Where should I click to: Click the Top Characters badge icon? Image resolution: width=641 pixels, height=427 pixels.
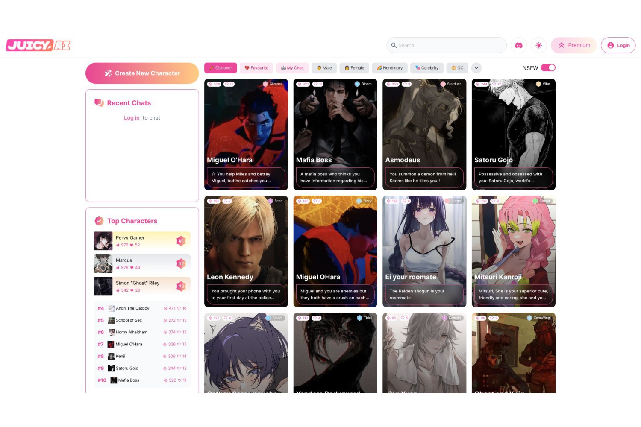[x=99, y=221]
